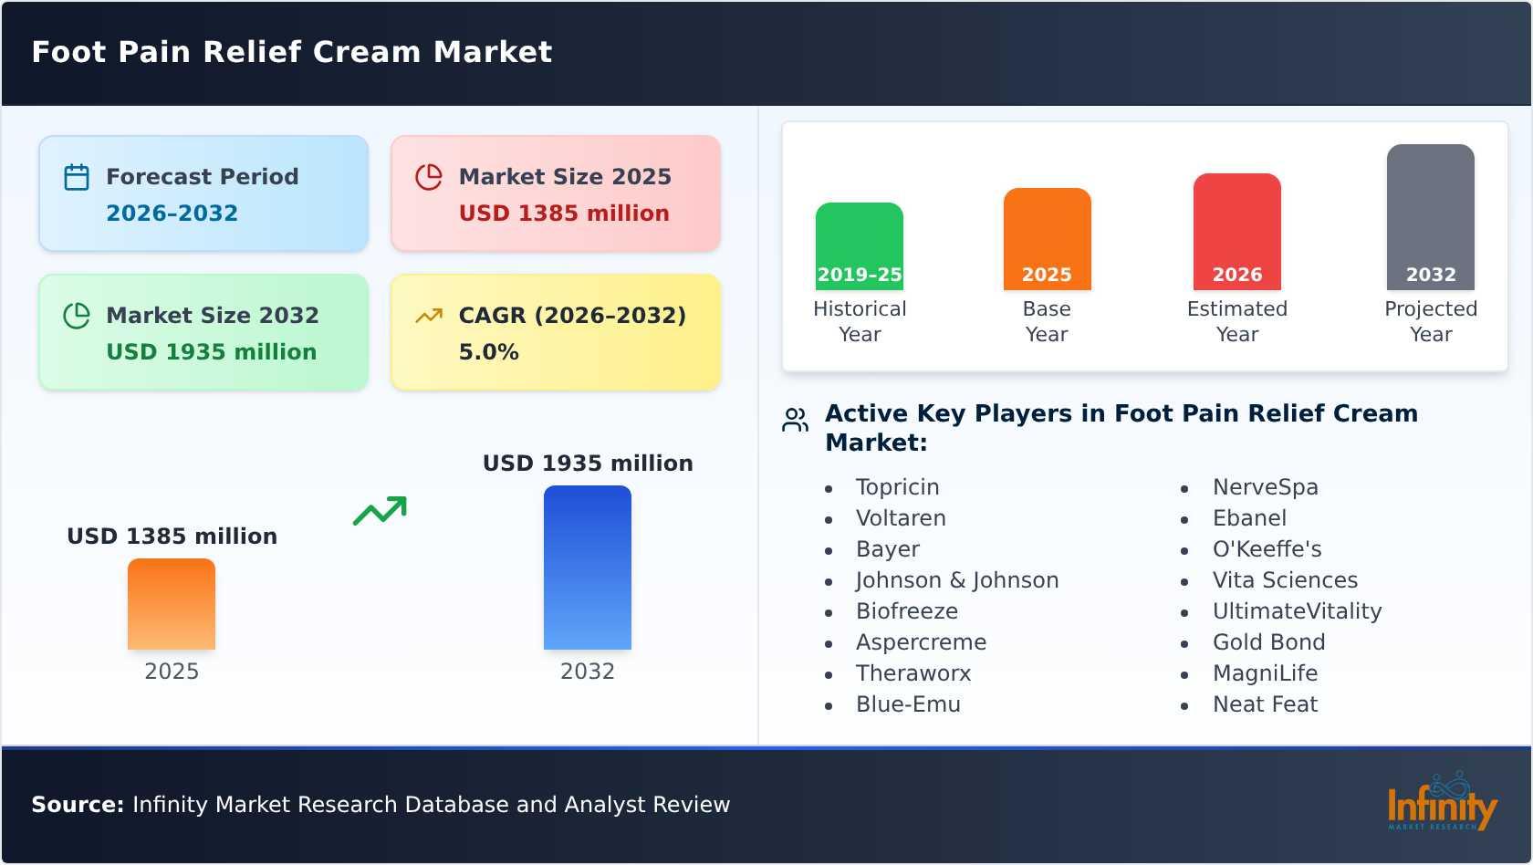The width and height of the screenshot is (1533, 865).
Task: Click the blue 2032 market size chart bar
Action: (x=588, y=568)
